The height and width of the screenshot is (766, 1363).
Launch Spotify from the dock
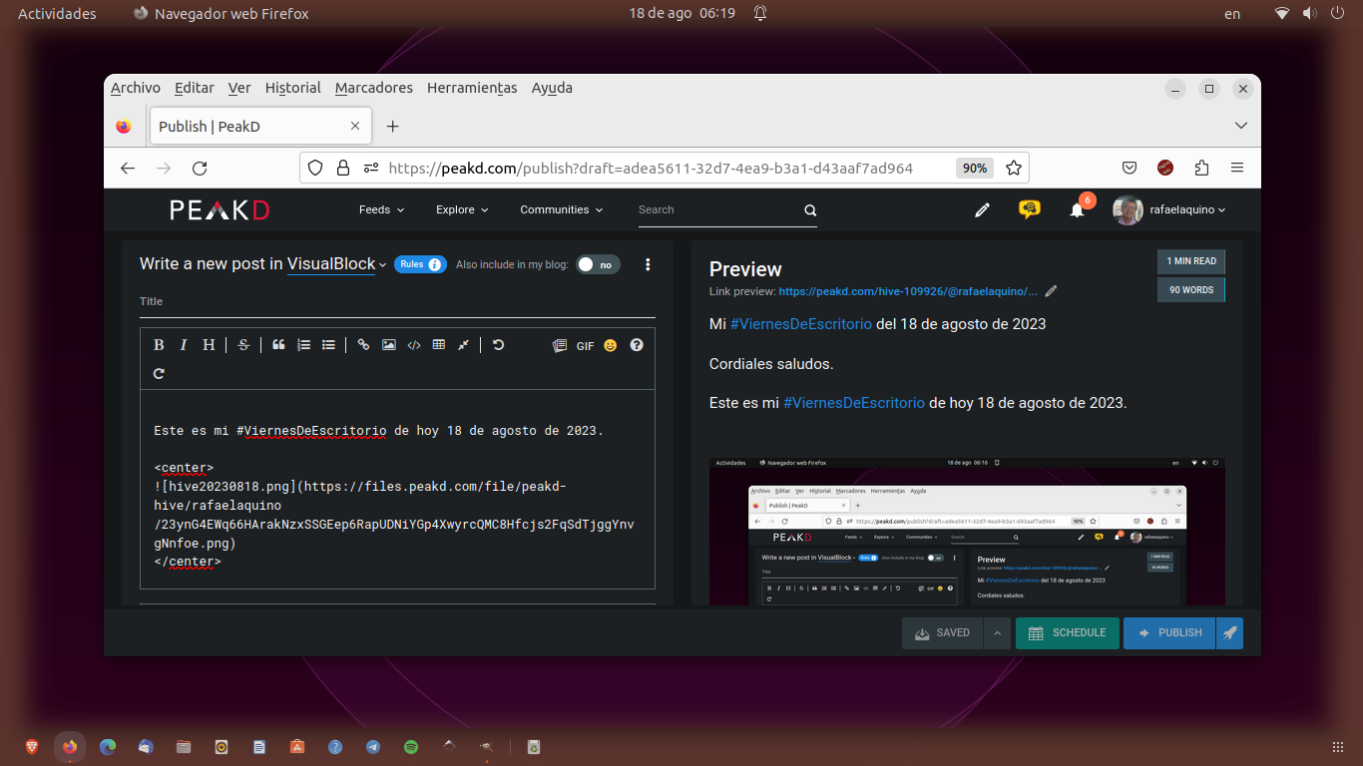click(411, 746)
